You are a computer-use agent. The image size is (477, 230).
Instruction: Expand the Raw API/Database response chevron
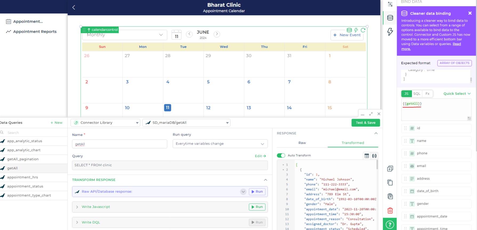tap(243, 192)
